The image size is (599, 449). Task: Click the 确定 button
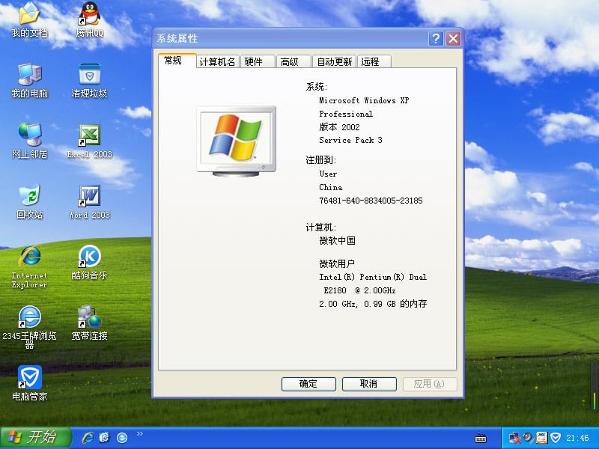click(308, 384)
